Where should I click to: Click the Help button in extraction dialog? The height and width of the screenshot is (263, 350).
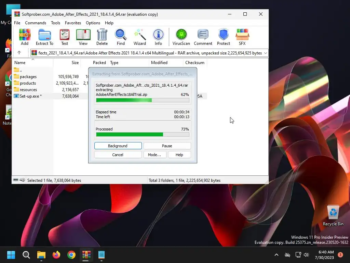[179, 155]
